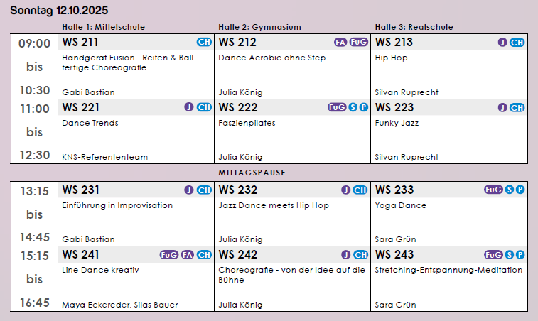This screenshot has width=538, height=321.
Task: Click the P badge on WS 222
Action: (364, 107)
